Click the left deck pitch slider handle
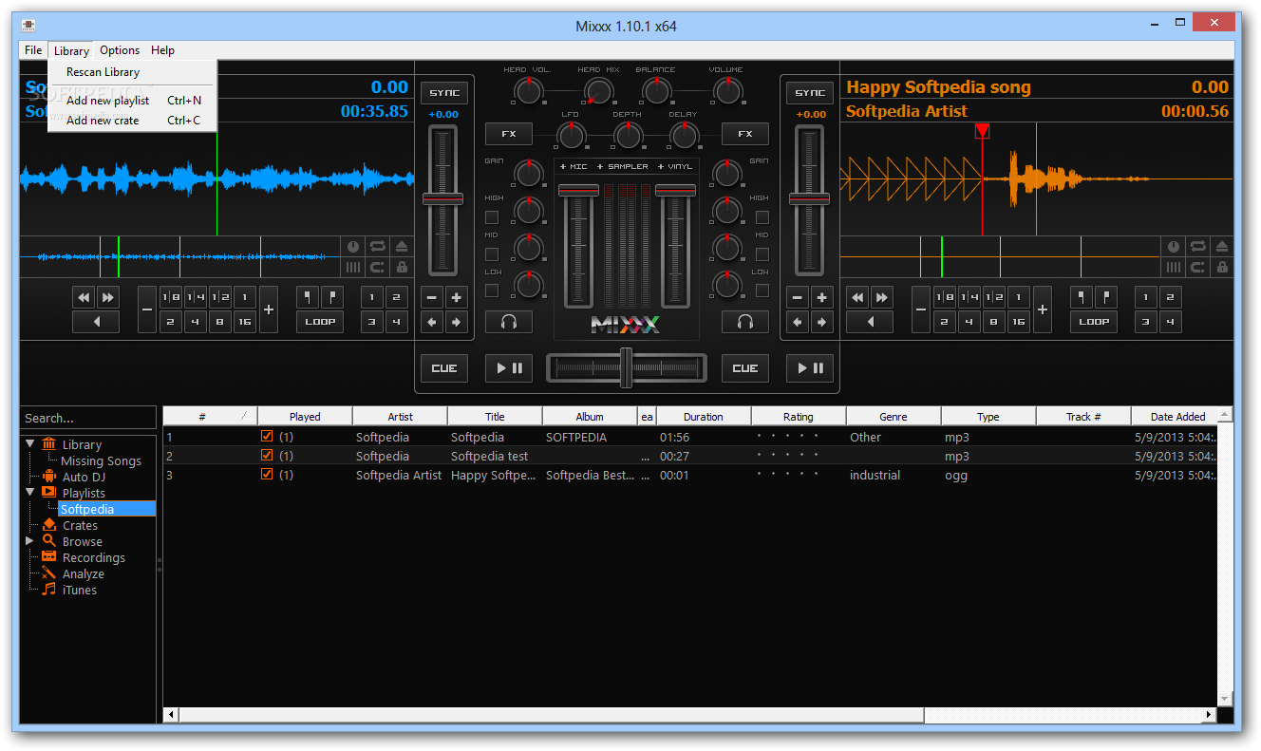The width and height of the screenshot is (1261, 751). tap(443, 198)
